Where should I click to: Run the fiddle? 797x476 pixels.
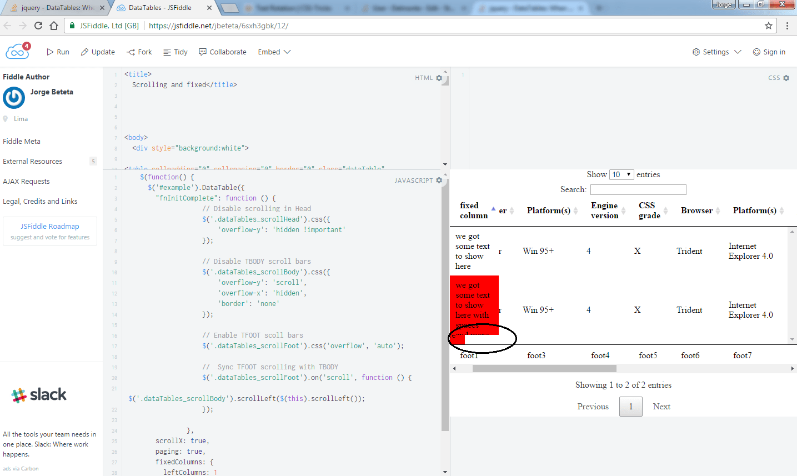click(x=57, y=52)
